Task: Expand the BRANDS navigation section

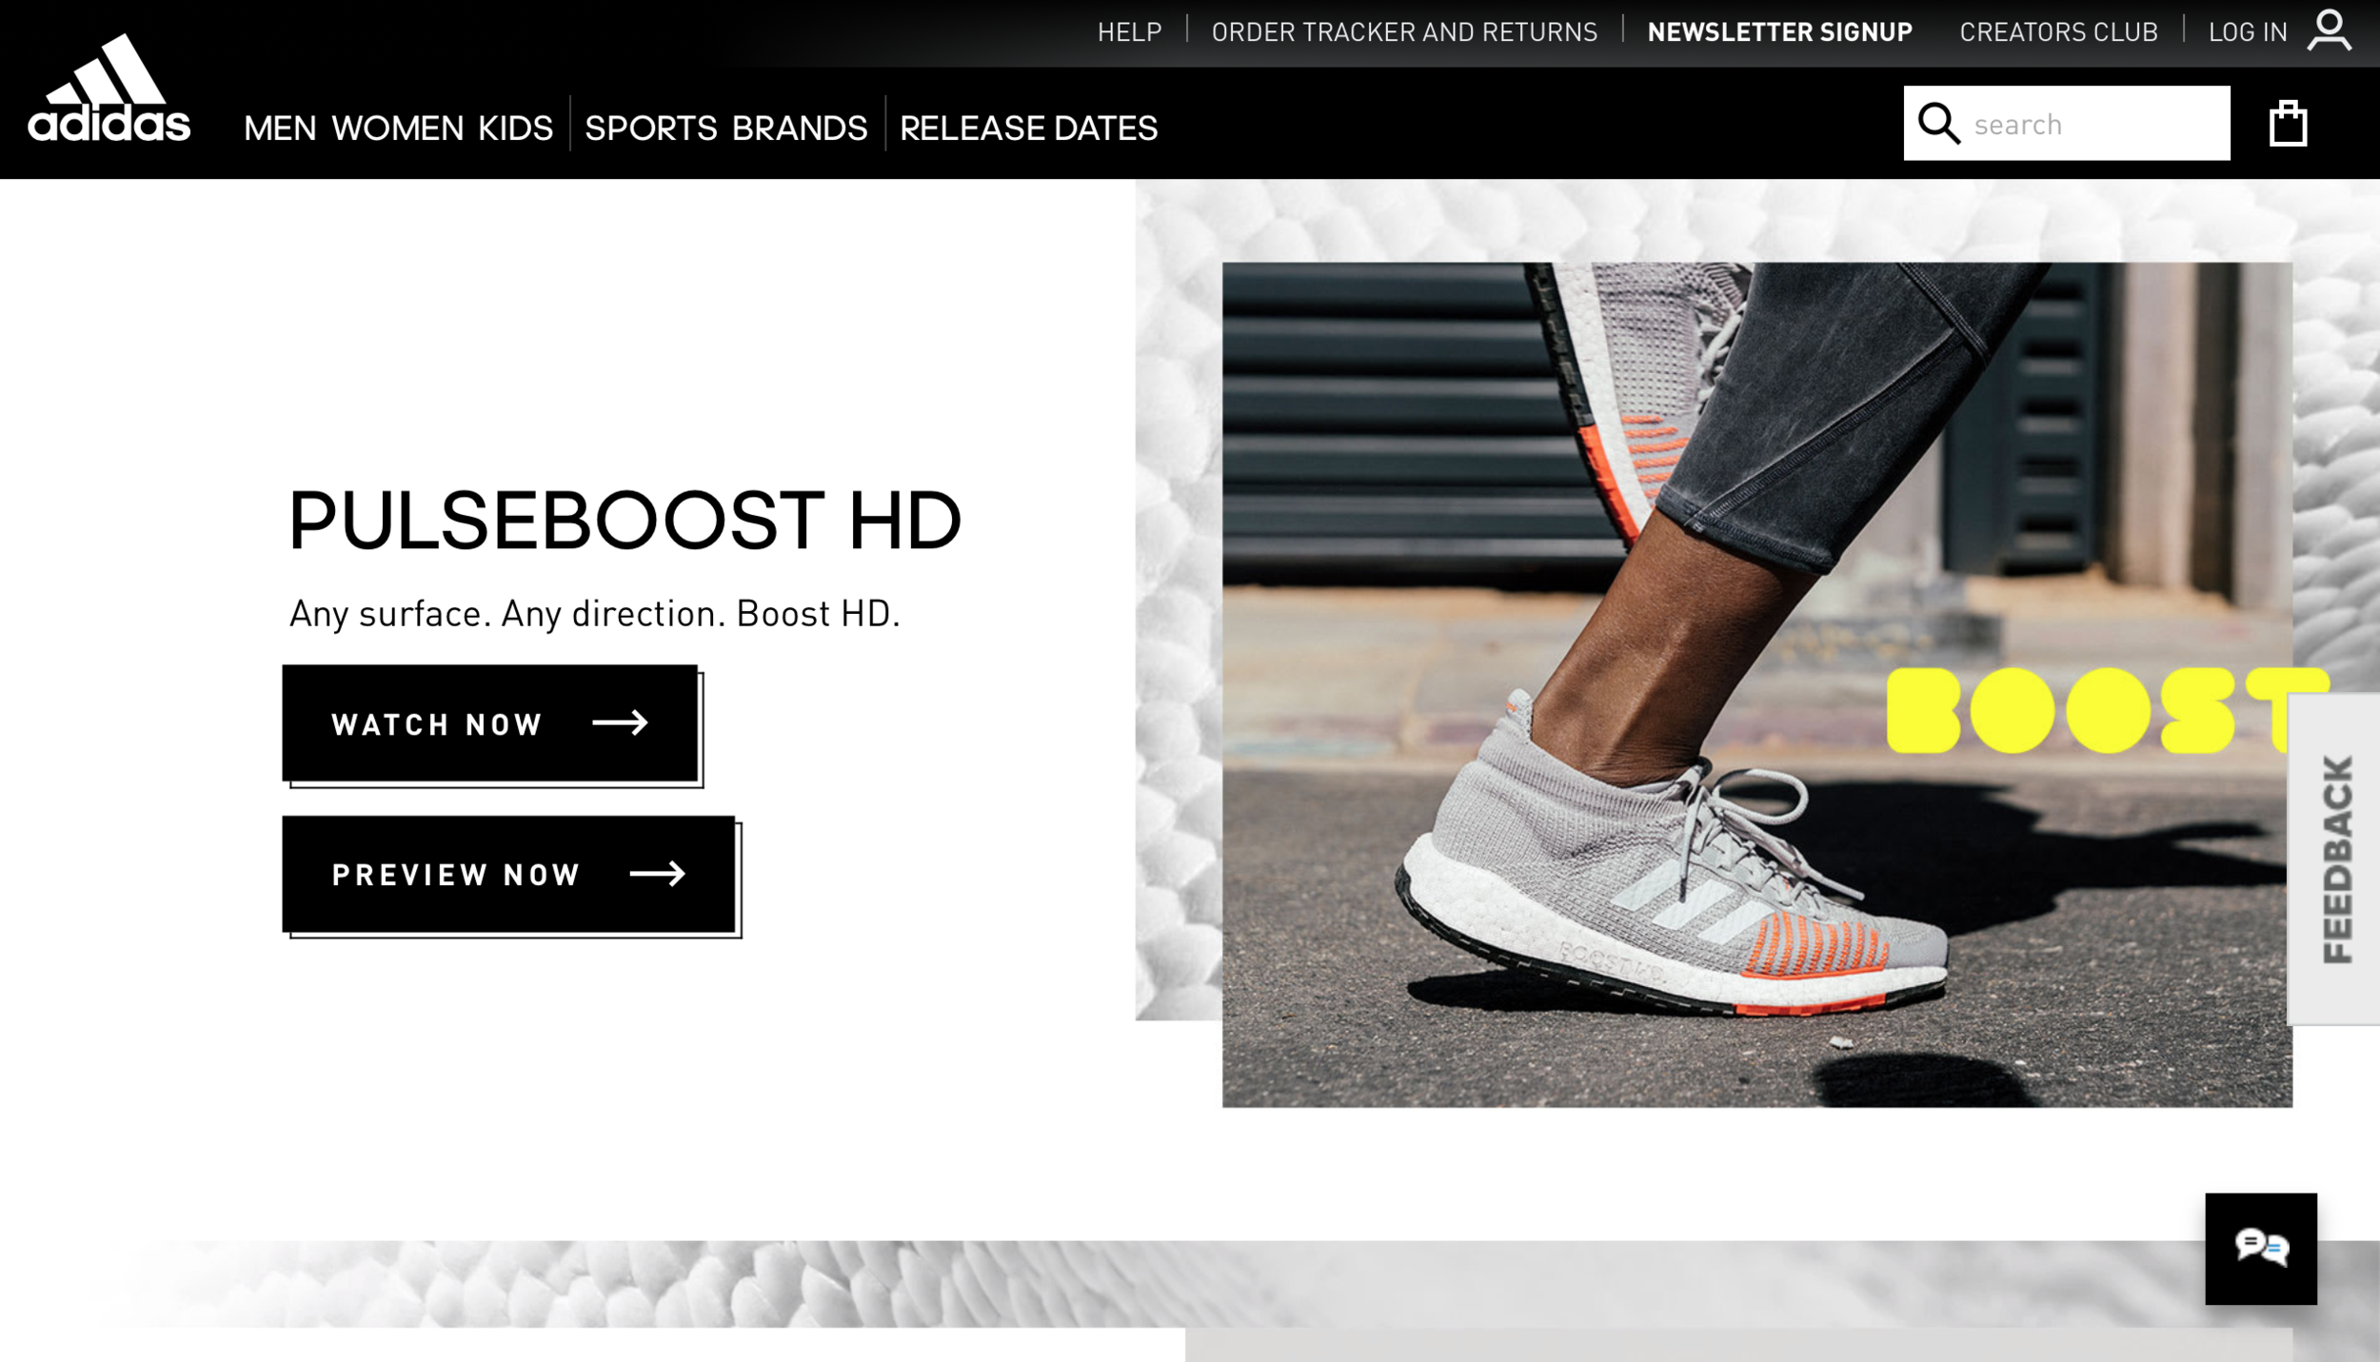Action: [800, 128]
